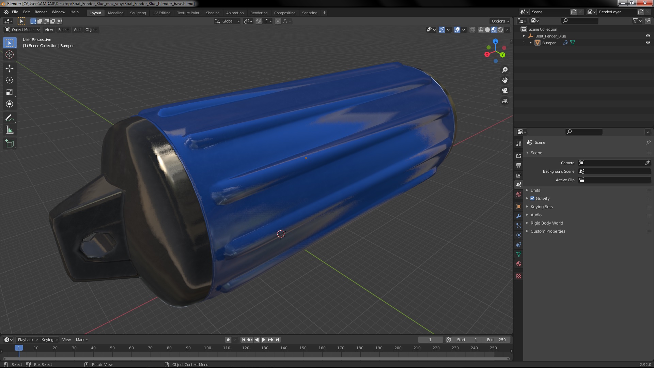Screen dimensions: 654x368
Task: Toggle snapping magnet in viewport header
Action: [259, 21]
